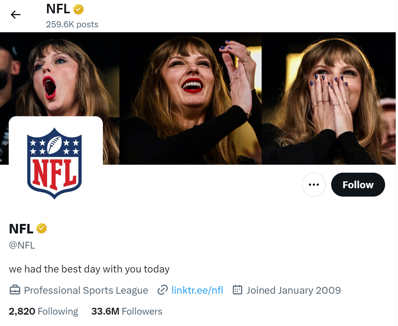Click the back arrow
This screenshot has height=326, width=398.
16,15
